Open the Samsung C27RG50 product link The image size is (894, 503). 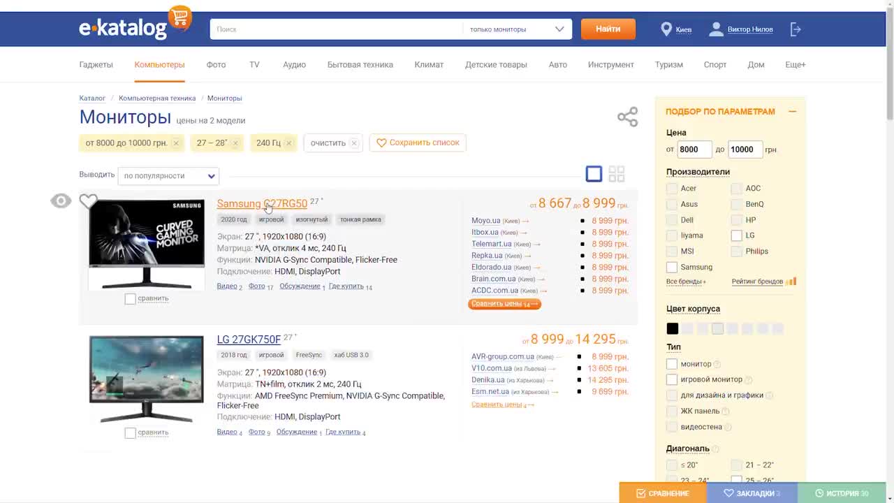coord(262,203)
